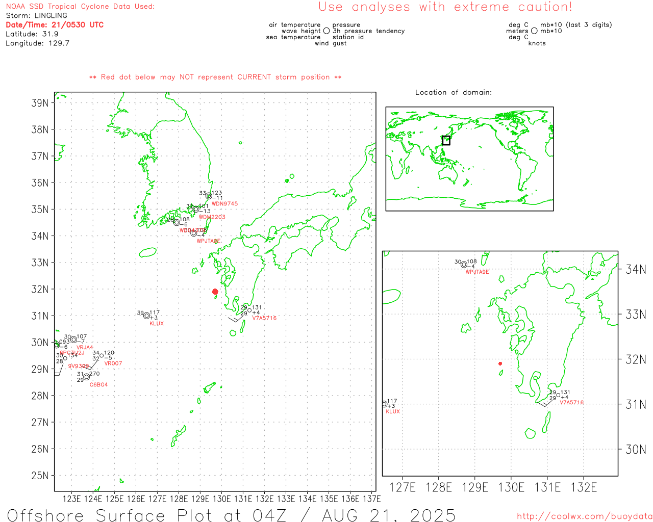This screenshot has height=522, width=653.
Task: Click the VR007 station ID label
Action: pyautogui.click(x=113, y=364)
